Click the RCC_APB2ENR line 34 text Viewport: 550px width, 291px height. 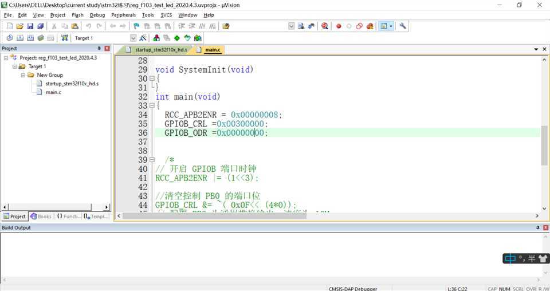[x=223, y=115]
